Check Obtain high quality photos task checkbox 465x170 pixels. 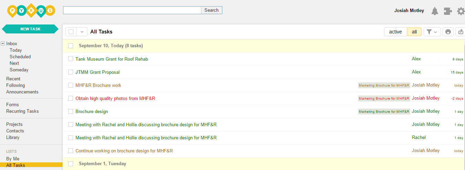click(71, 98)
